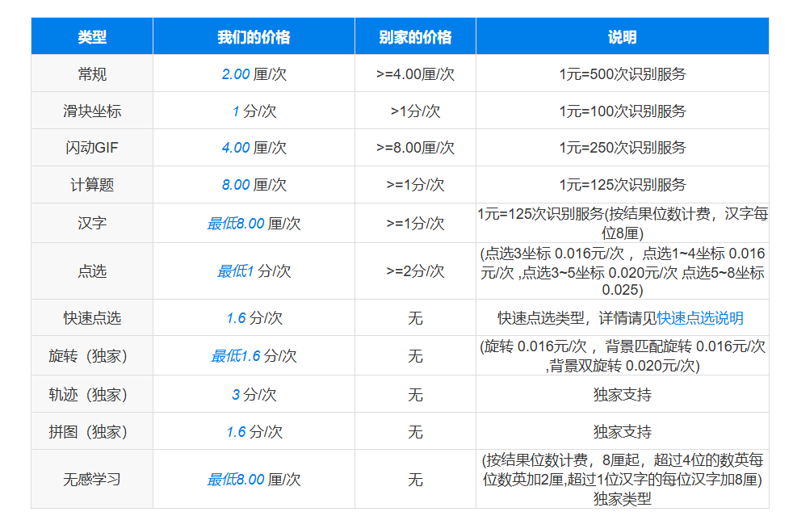The image size is (793, 516).
Task: Select the 无感学习 type cell
Action: 92,479
